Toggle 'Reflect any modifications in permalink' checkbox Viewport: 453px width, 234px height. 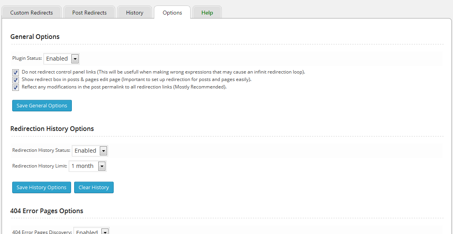pyautogui.click(x=15, y=87)
